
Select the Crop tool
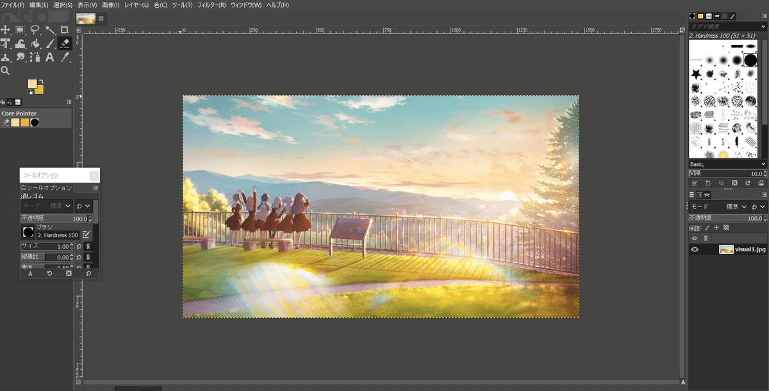64,29
